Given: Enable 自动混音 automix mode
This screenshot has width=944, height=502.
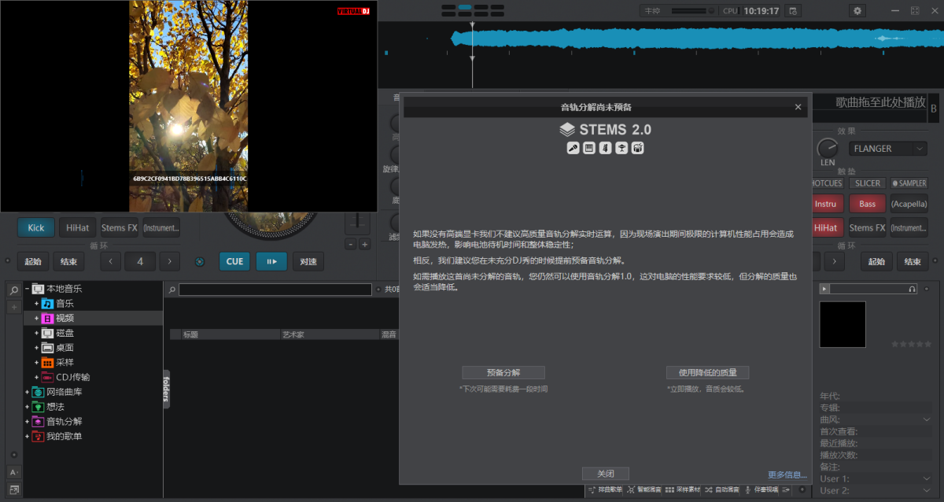Looking at the screenshot, I should [728, 489].
